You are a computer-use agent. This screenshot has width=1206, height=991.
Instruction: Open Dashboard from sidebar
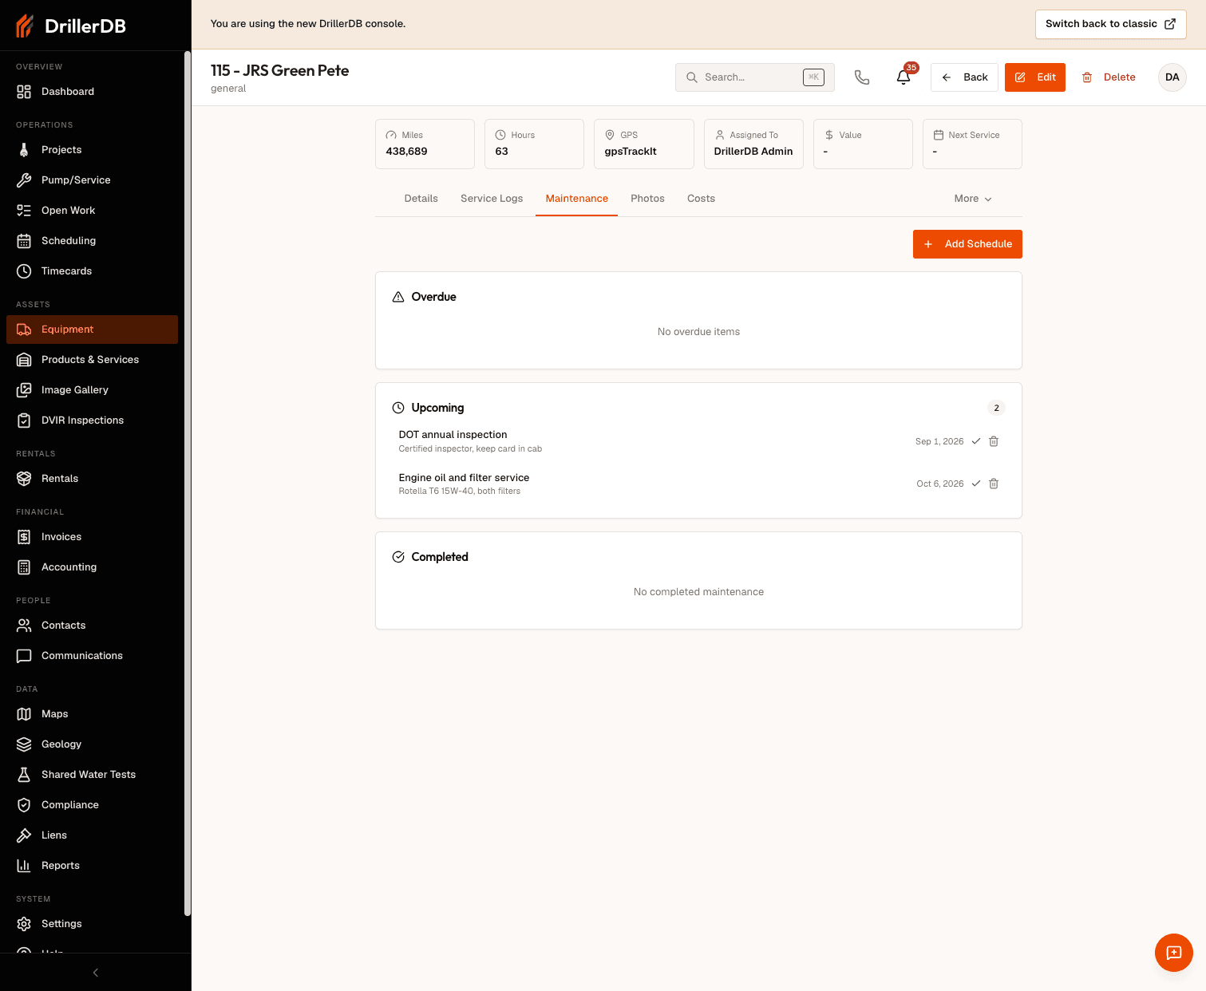pos(92,92)
